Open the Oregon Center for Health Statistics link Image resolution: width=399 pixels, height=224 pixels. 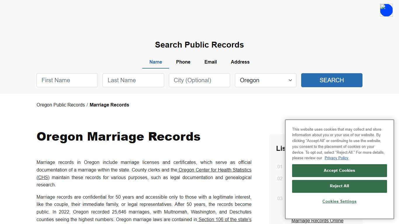215,170
